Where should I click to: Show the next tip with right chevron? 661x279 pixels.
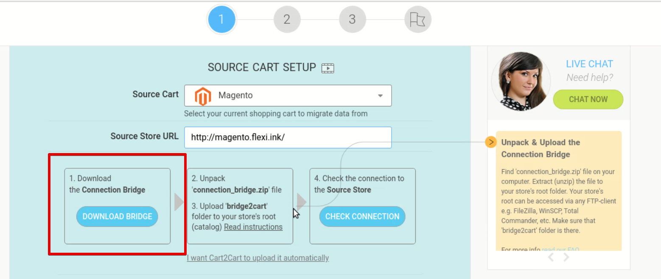pos(566,257)
